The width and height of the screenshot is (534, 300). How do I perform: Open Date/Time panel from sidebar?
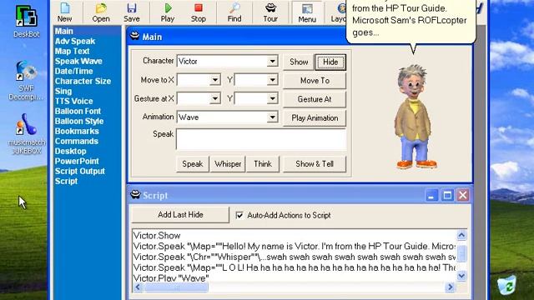pos(74,72)
